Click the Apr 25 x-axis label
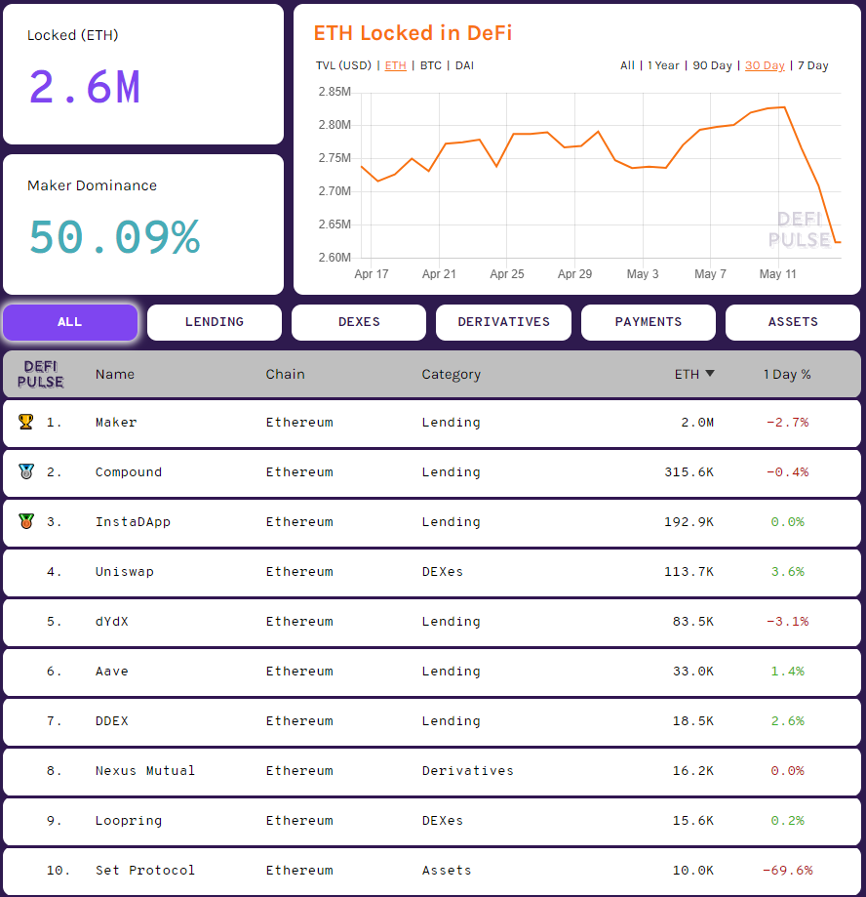This screenshot has width=866, height=897. [506, 274]
